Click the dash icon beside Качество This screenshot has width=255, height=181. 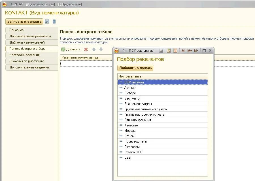tap(121, 125)
